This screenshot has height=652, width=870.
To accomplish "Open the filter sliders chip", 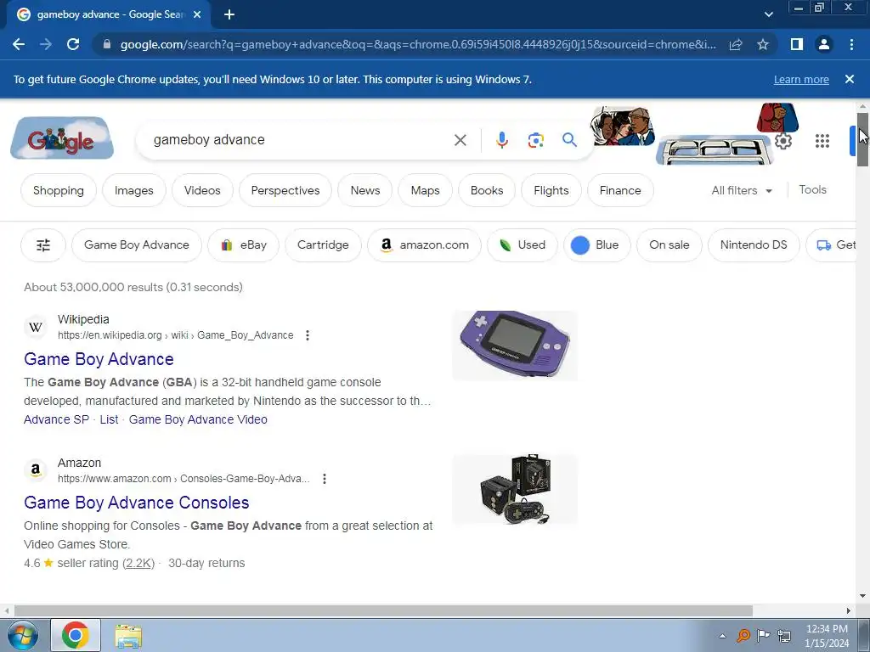I will click(43, 244).
